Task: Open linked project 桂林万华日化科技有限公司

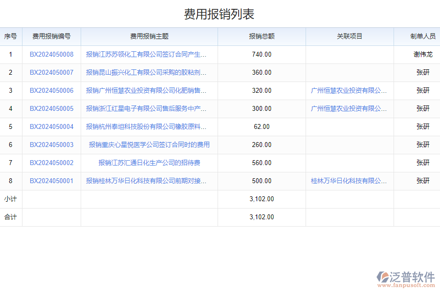Action: pos(349,181)
